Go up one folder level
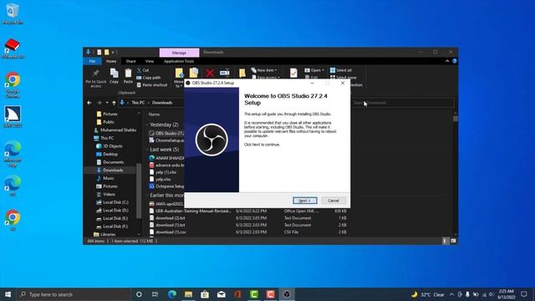Image resolution: width=535 pixels, height=301 pixels. tap(114, 103)
